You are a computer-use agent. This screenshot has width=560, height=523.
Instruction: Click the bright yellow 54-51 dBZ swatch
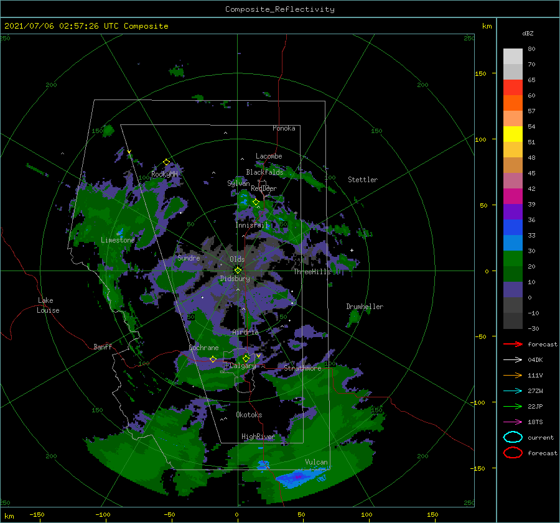click(x=513, y=134)
